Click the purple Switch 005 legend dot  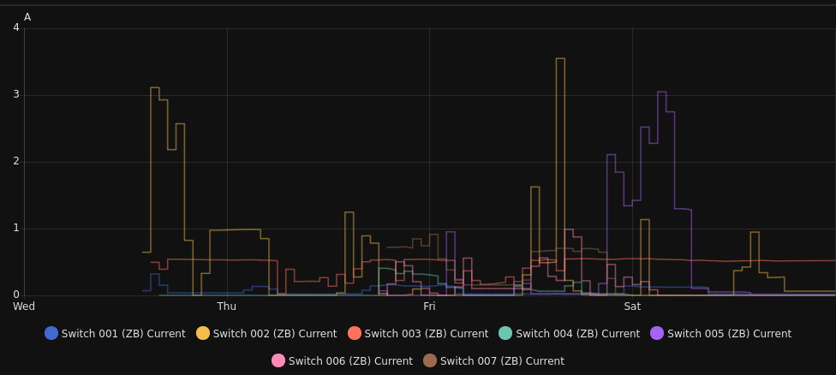[x=657, y=333]
